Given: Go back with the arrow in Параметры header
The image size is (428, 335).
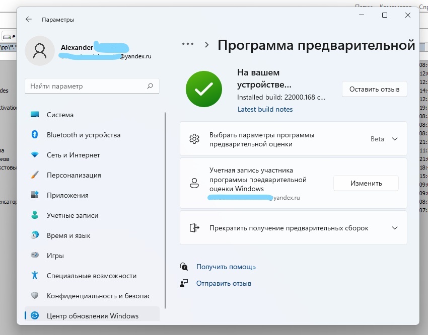Looking at the screenshot, I should pos(29,19).
